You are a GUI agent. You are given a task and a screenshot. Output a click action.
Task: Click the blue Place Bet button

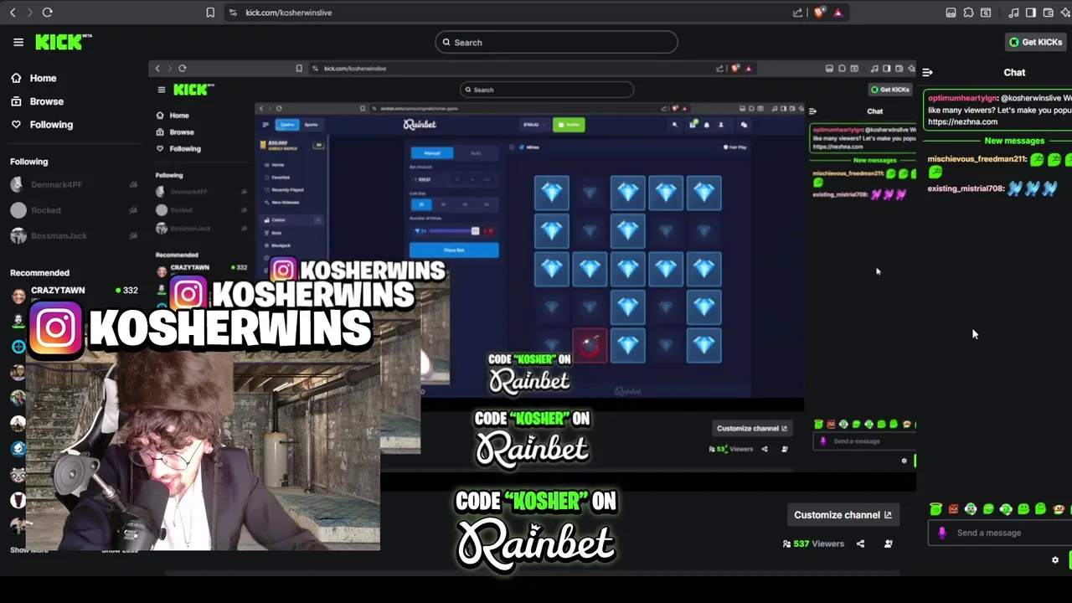coord(454,250)
